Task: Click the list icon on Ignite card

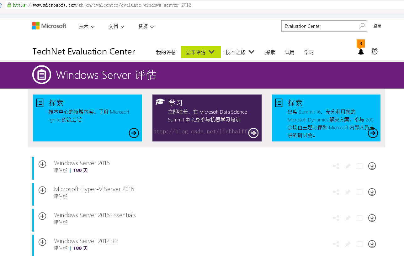Action: coord(40,103)
